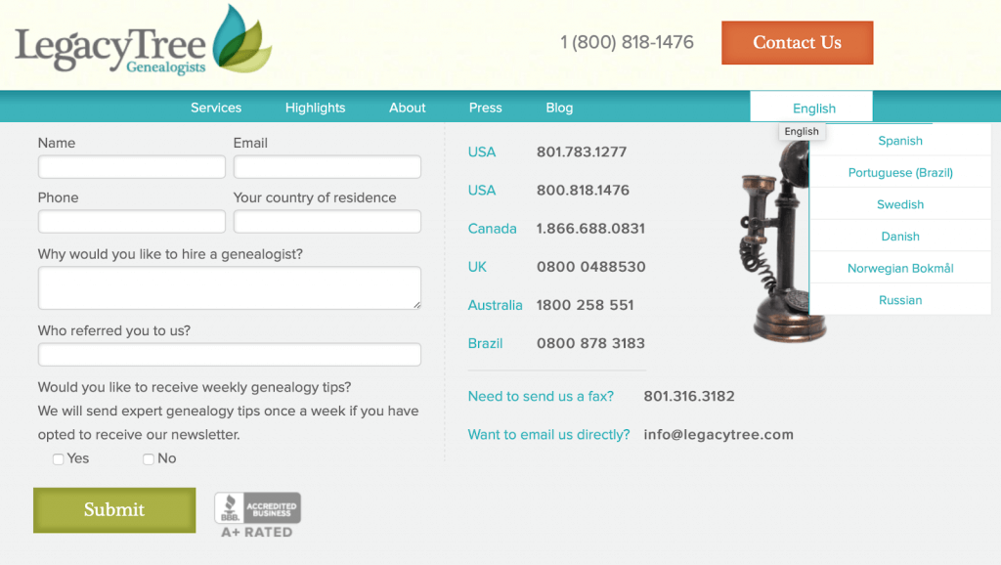Select Spanish from the language list
The width and height of the screenshot is (1001, 565).
pos(899,141)
